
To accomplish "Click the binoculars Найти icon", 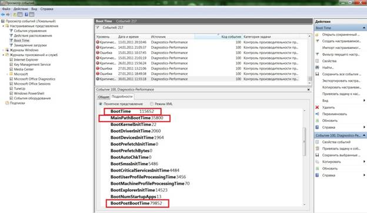I will click(x=317, y=68).
